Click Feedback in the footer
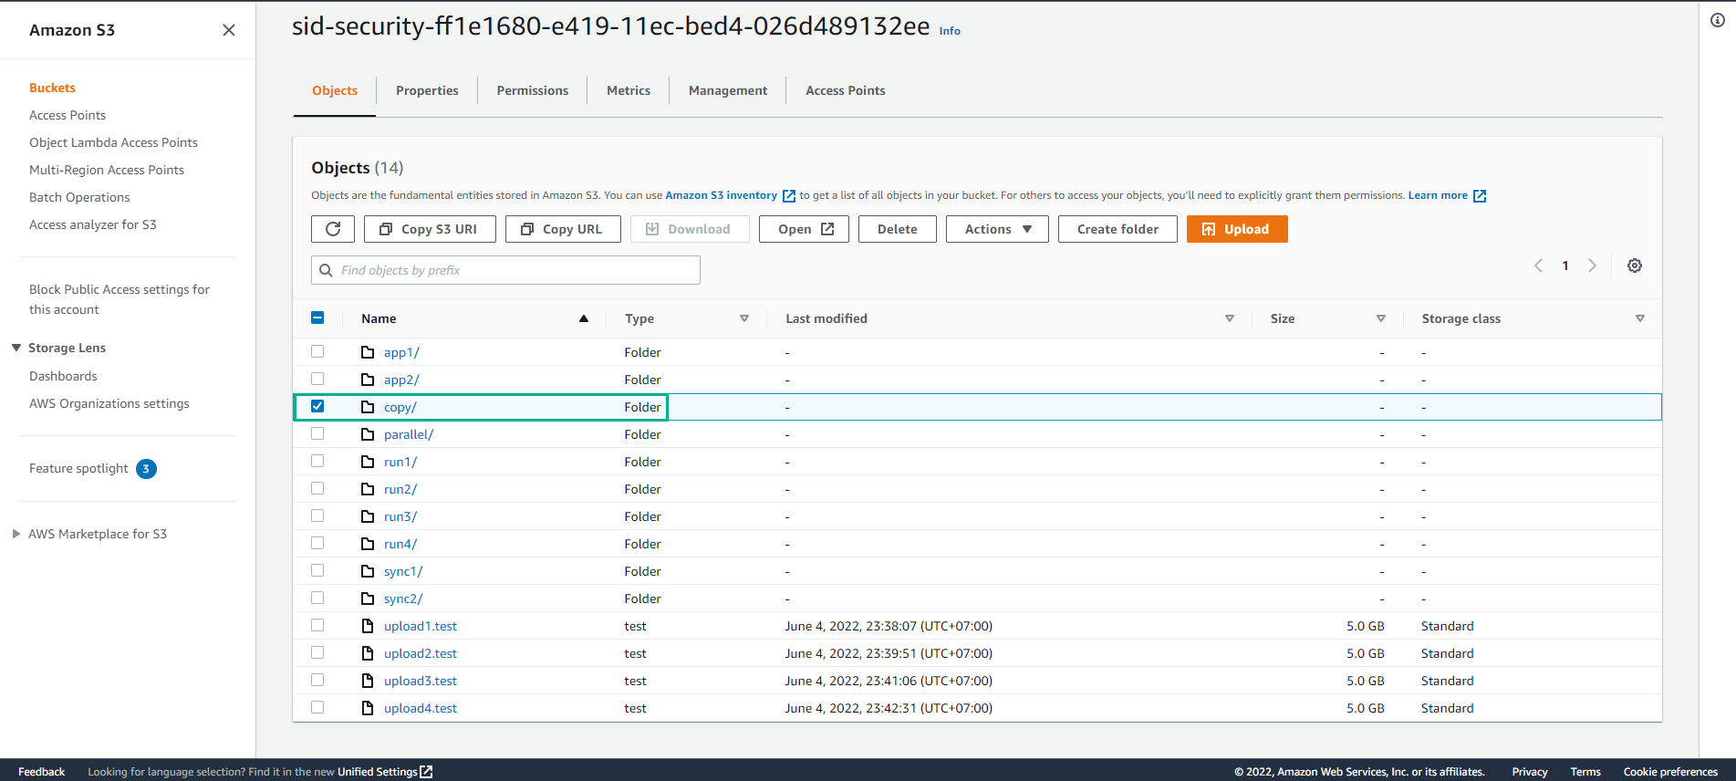Screen dimensions: 1736x781 point(42,772)
